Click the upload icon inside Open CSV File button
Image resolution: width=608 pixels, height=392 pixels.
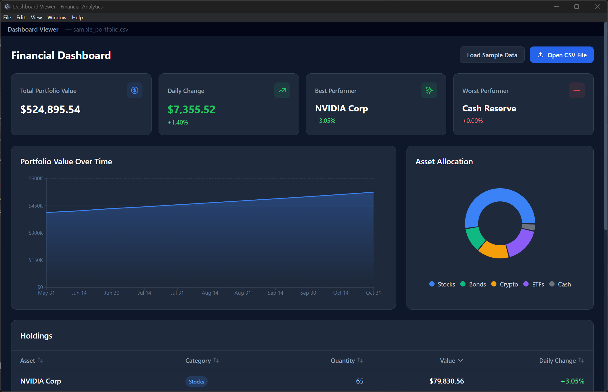point(541,55)
